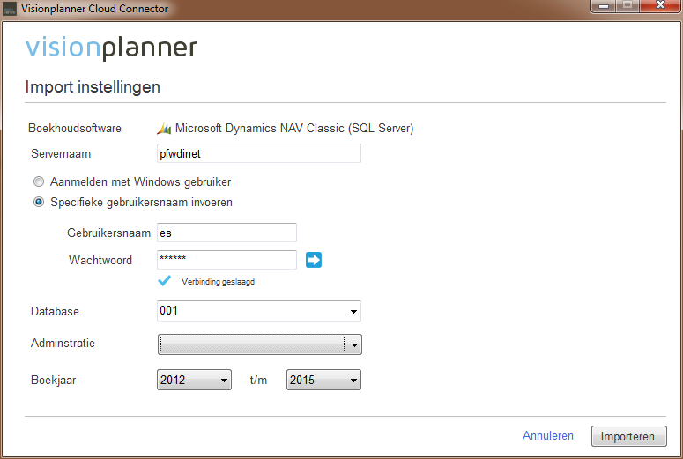
Task: Click the Boekhoudsoftware label
Action: click(75, 129)
